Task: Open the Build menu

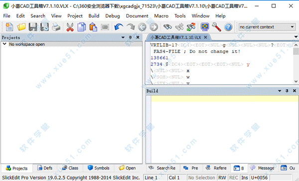Action: click(94, 16)
